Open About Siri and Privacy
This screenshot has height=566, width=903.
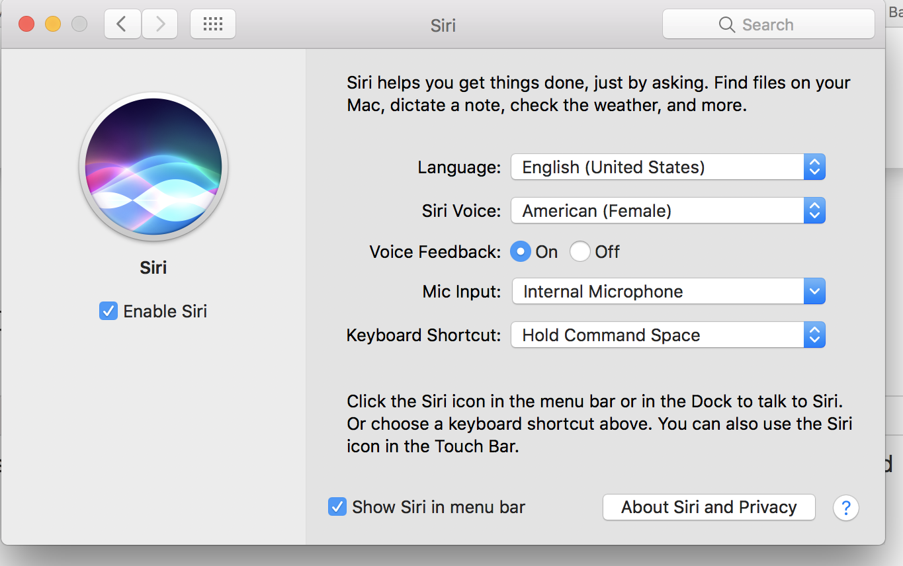[x=709, y=507]
